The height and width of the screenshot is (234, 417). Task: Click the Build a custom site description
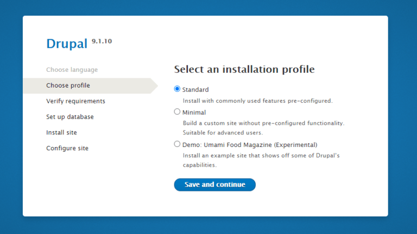pos(263,124)
